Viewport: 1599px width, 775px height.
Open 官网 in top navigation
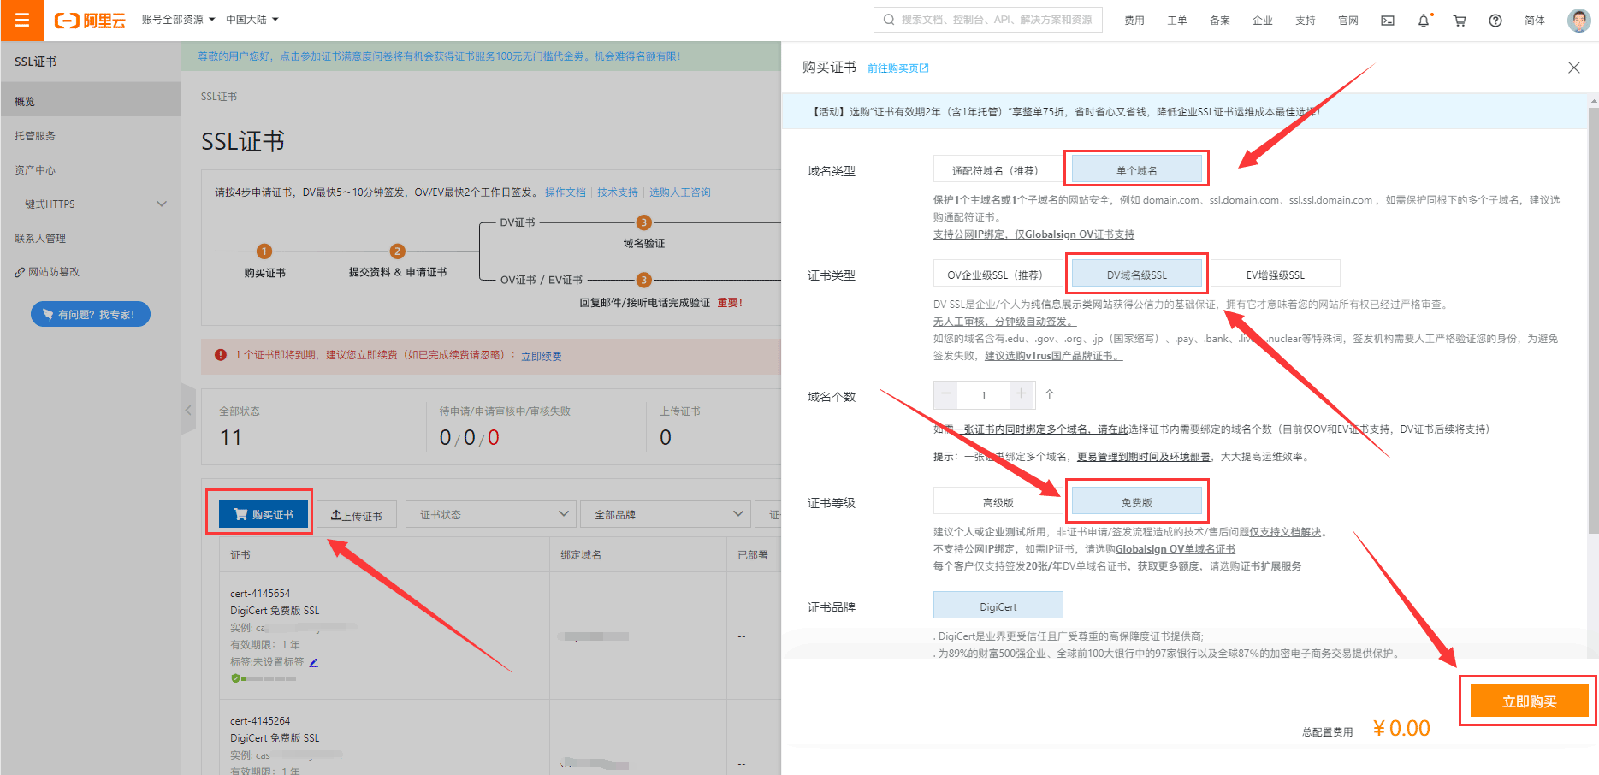click(1348, 21)
